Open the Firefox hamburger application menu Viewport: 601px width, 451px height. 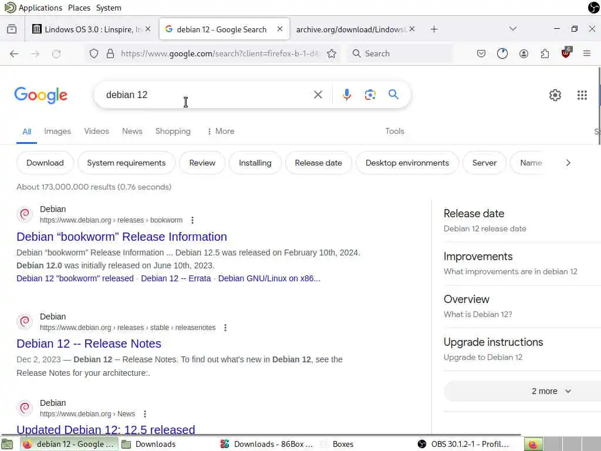tap(587, 53)
